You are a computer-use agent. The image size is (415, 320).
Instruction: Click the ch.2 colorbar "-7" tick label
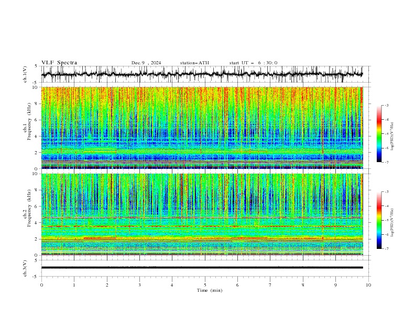[x=387, y=249]
